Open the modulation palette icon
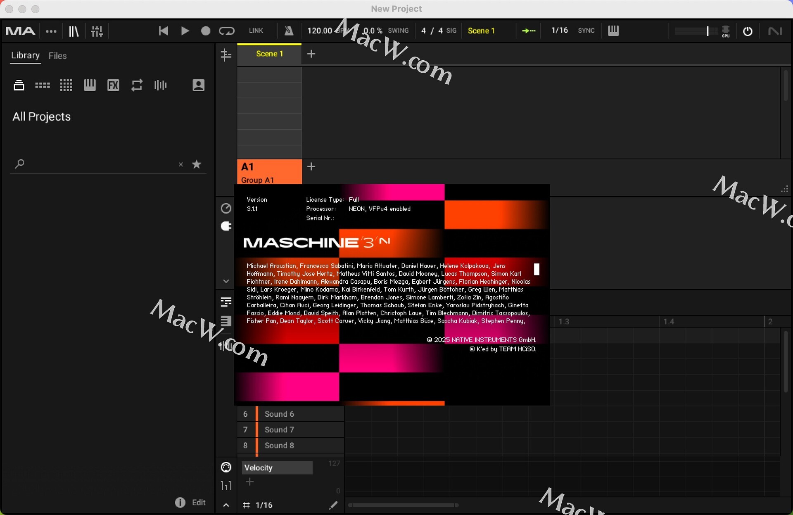The width and height of the screenshot is (793, 515). coord(226,467)
